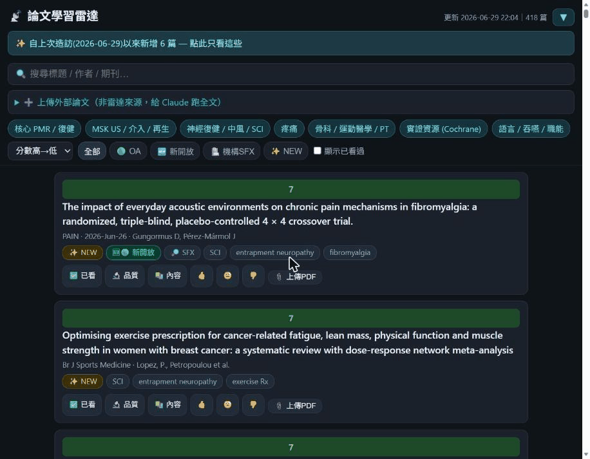590x459 pixels.
Task: Click green score bar of breast cancer paper
Action: click(x=291, y=319)
